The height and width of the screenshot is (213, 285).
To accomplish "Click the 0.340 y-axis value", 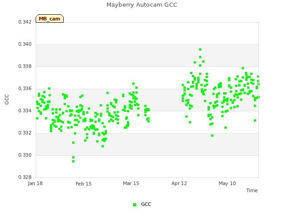I will [25, 44].
